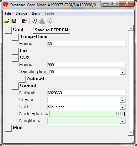Click the Temp+Humi label
Screen dimensions: 137x146
click(x=34, y=36)
